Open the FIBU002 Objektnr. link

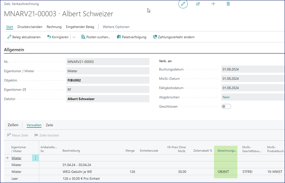[74, 80]
